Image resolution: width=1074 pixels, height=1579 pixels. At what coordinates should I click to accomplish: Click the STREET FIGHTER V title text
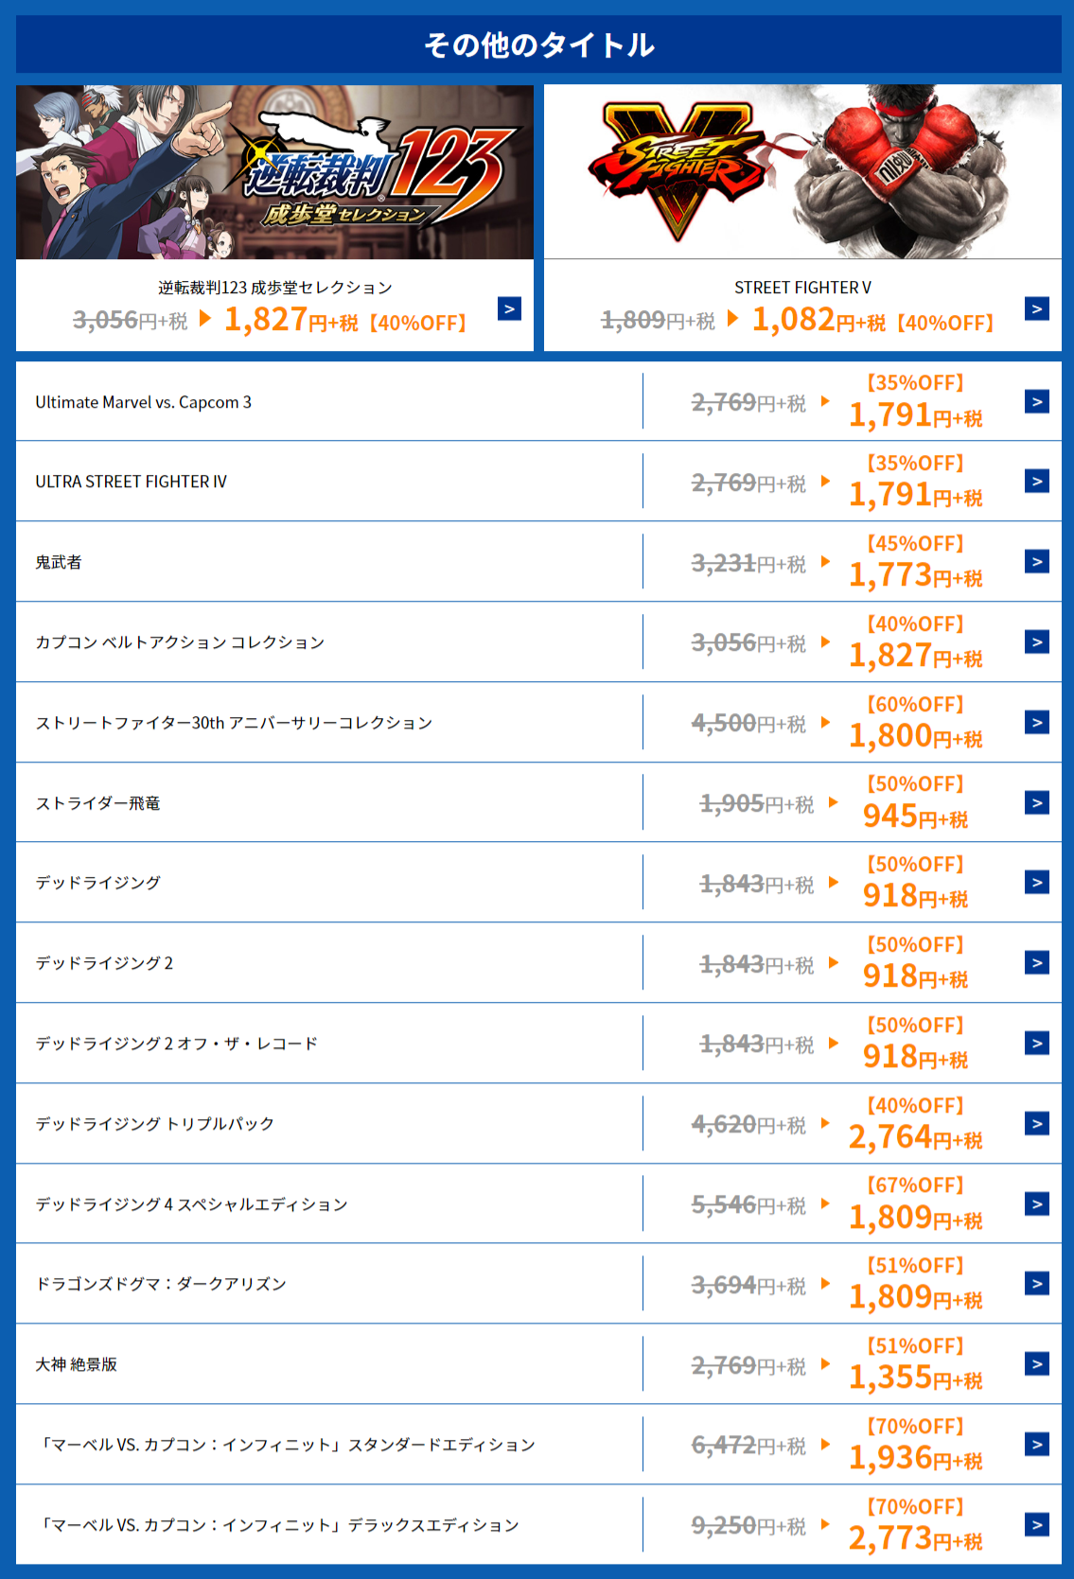[x=802, y=288]
